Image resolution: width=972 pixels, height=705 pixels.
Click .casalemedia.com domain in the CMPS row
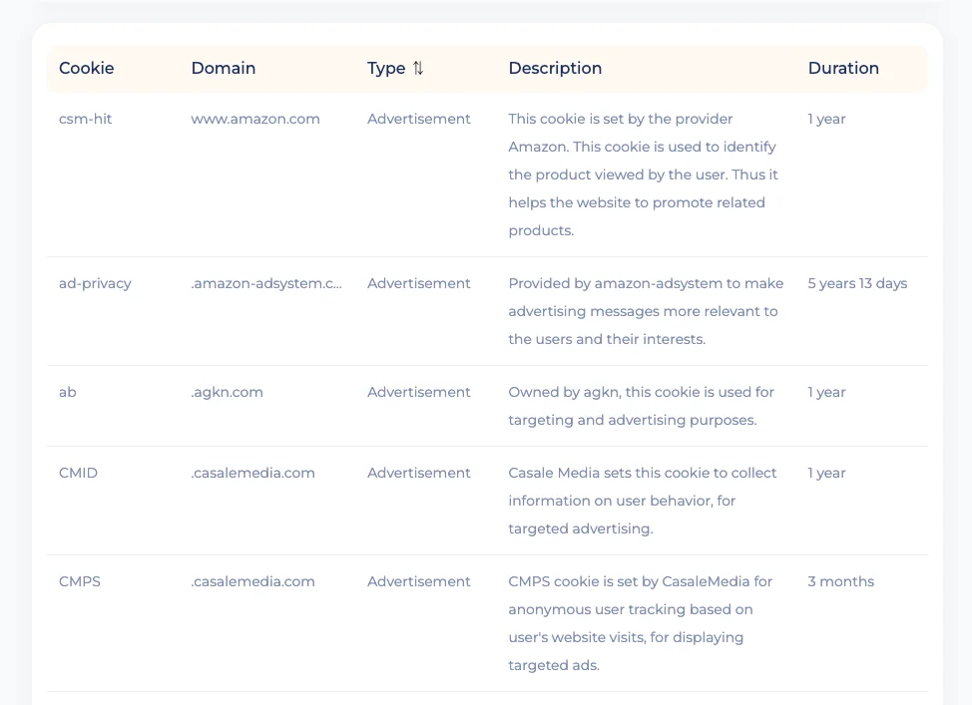pos(253,581)
